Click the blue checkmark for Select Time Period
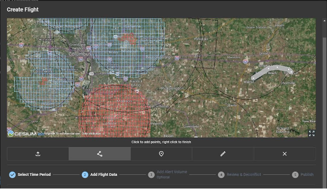The height and width of the screenshot is (189, 327). (x=12, y=175)
